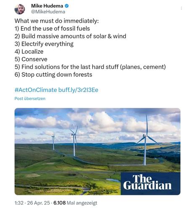Open the @MikeHudema handle link

(48, 12)
